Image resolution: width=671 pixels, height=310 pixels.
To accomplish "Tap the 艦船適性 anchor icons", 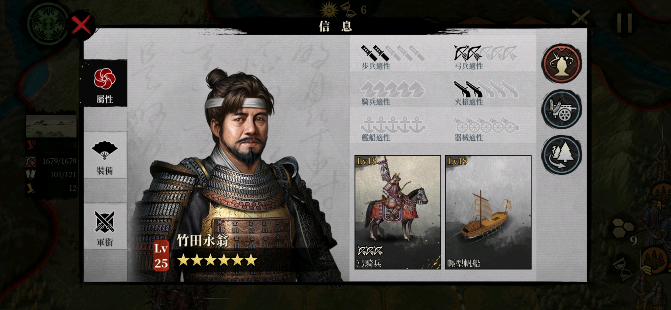I will 393,125.
